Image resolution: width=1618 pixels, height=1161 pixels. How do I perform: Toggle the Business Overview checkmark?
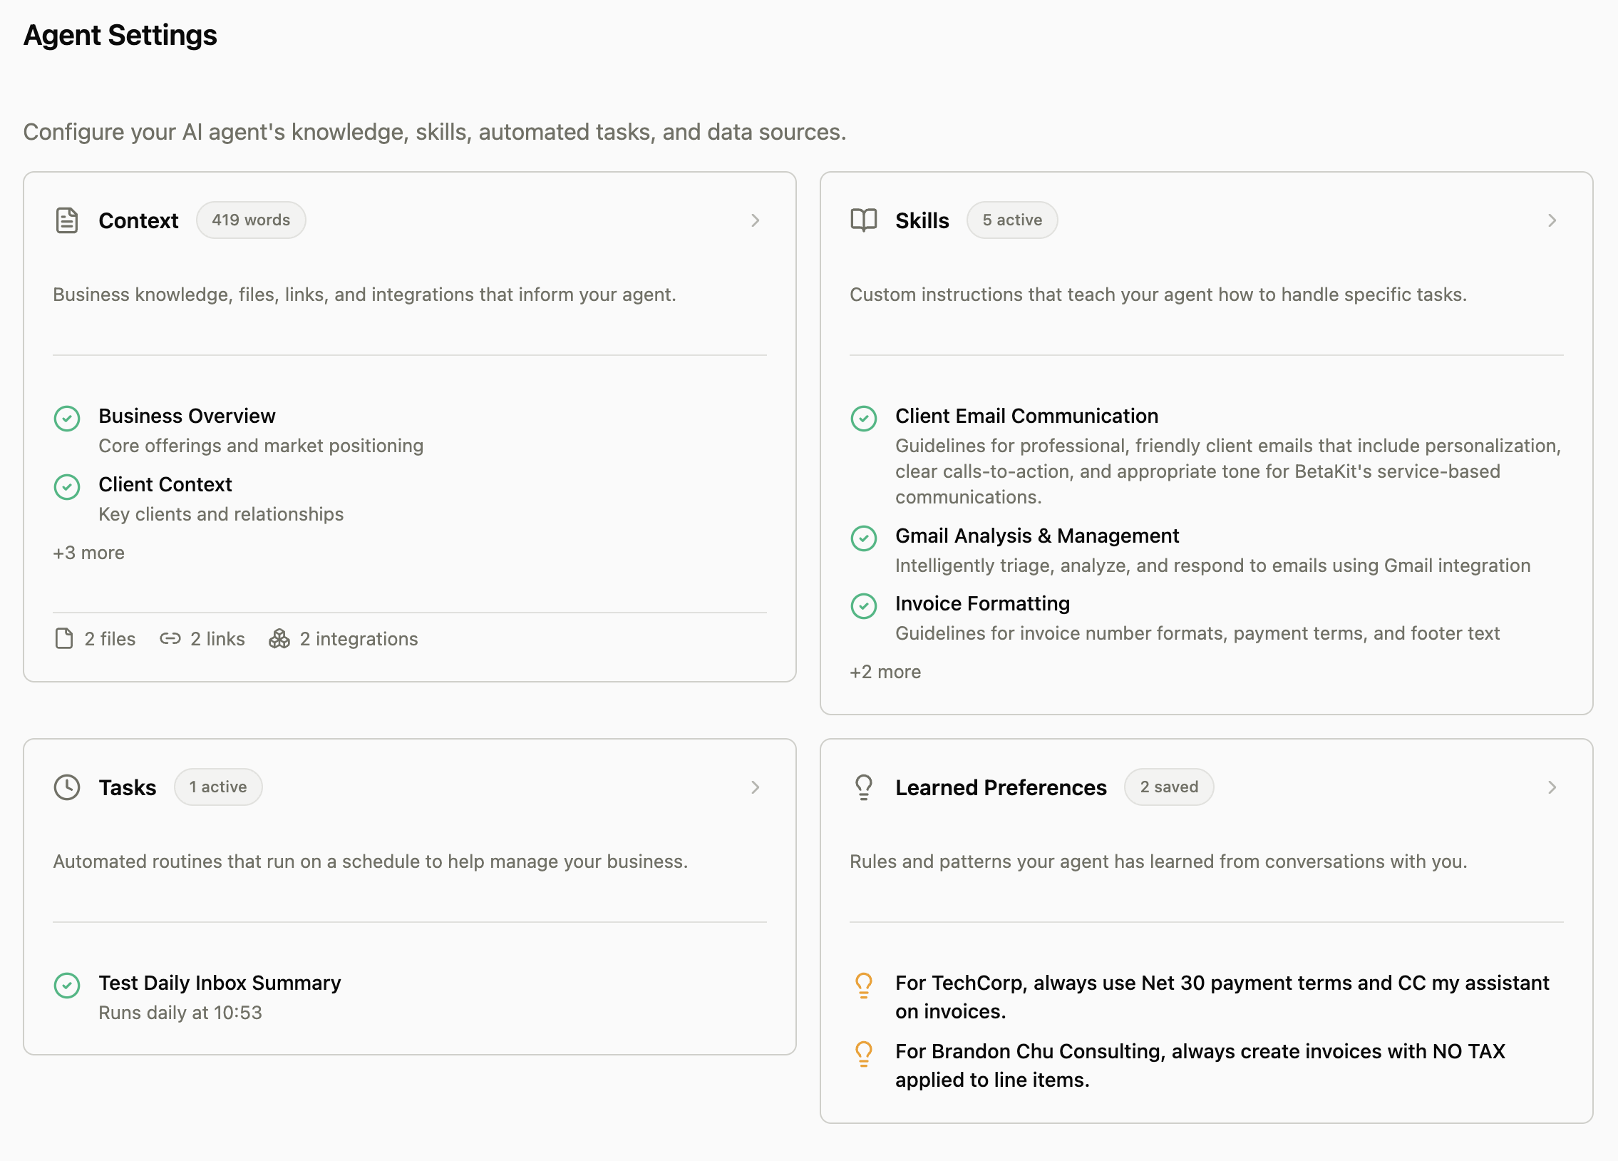point(66,419)
